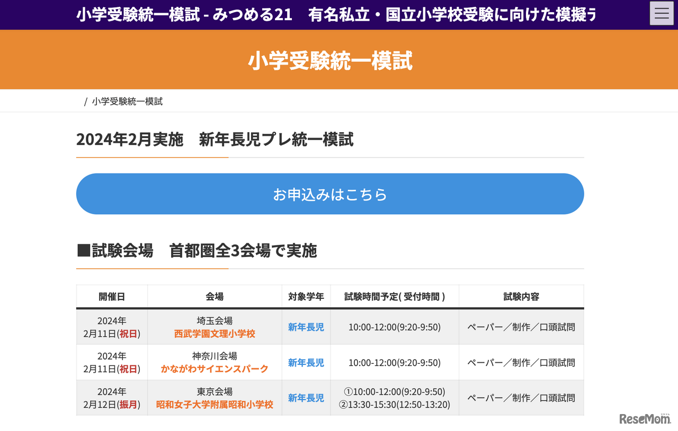Screen dimensions: 678x431
Task: Open the 小学受験統一模試 breadcrumb link
Action: 127,102
